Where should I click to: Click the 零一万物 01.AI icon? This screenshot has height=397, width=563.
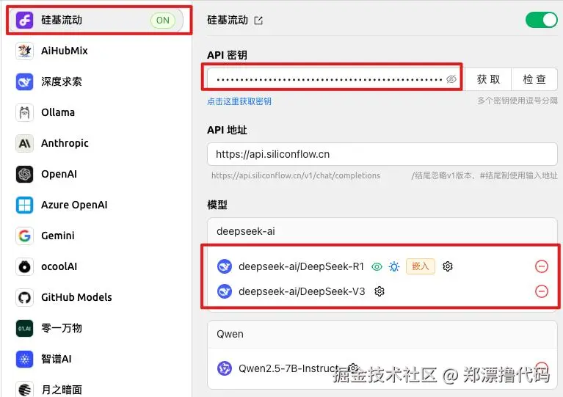tap(24, 328)
